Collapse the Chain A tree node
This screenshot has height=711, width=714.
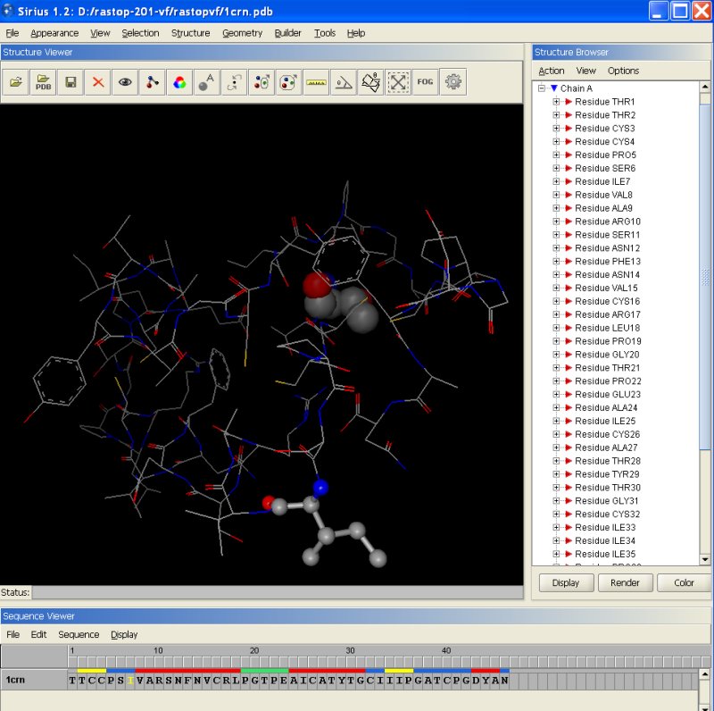(x=542, y=88)
